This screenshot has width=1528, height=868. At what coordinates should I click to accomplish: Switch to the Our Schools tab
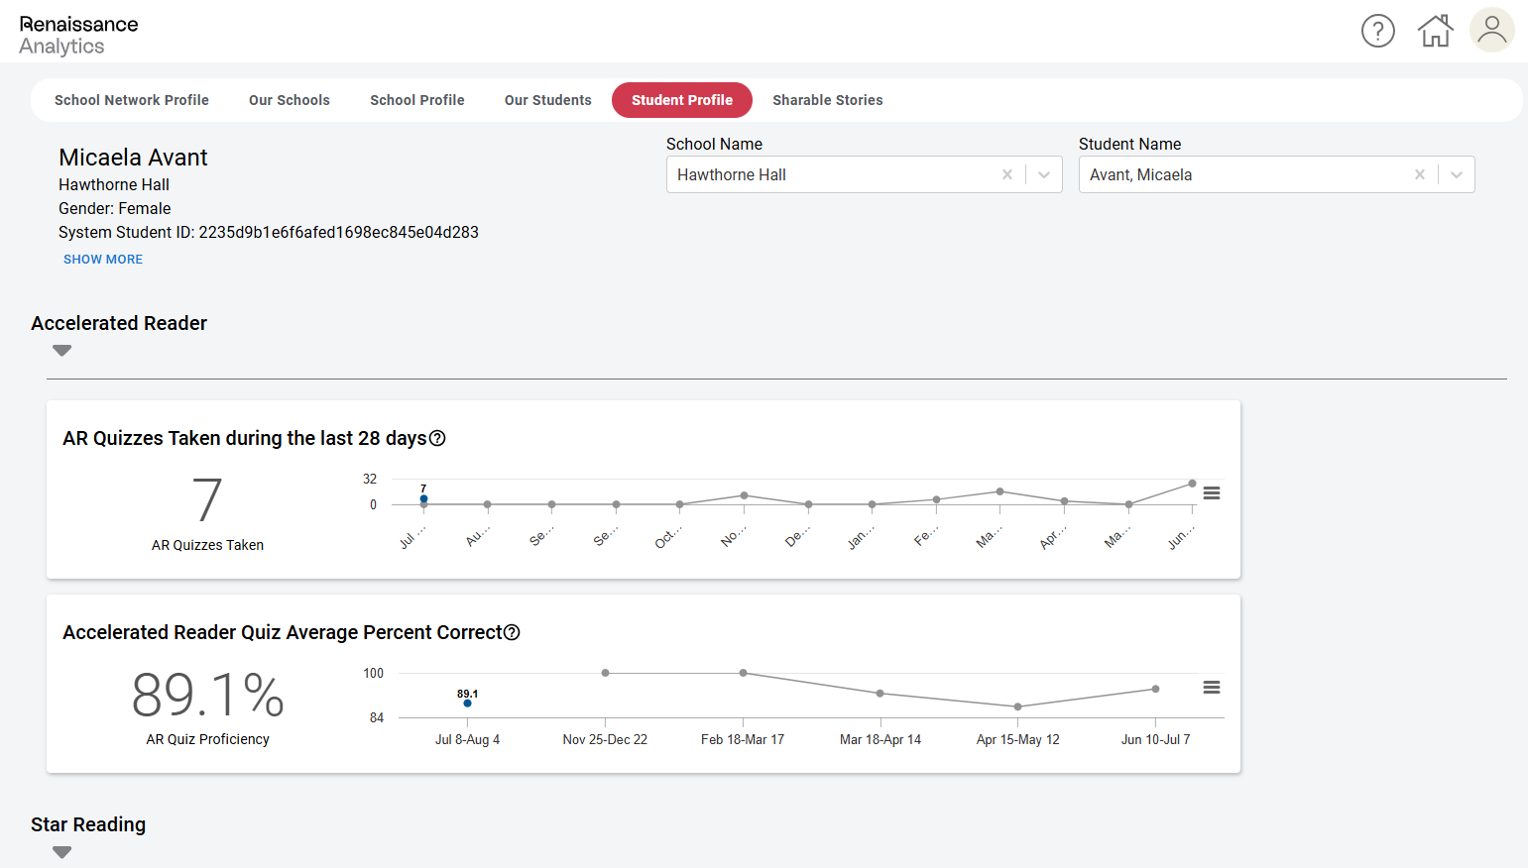290,100
